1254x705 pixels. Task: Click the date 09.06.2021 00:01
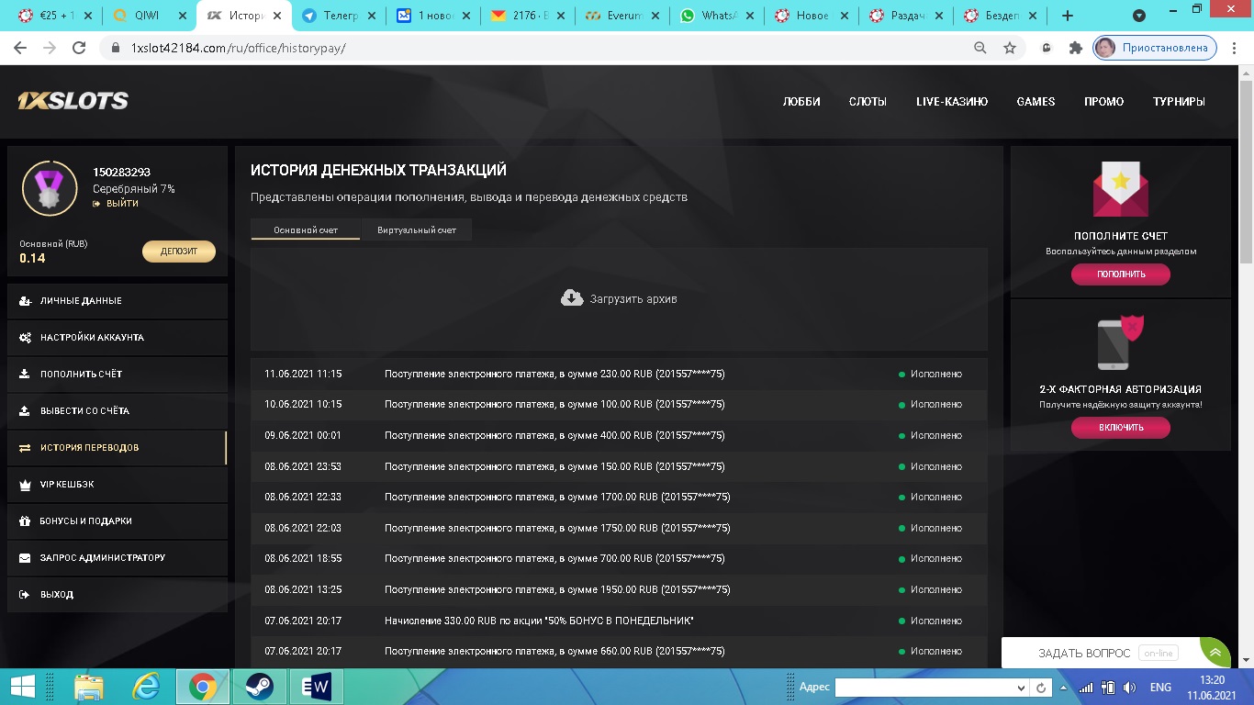pyautogui.click(x=303, y=436)
